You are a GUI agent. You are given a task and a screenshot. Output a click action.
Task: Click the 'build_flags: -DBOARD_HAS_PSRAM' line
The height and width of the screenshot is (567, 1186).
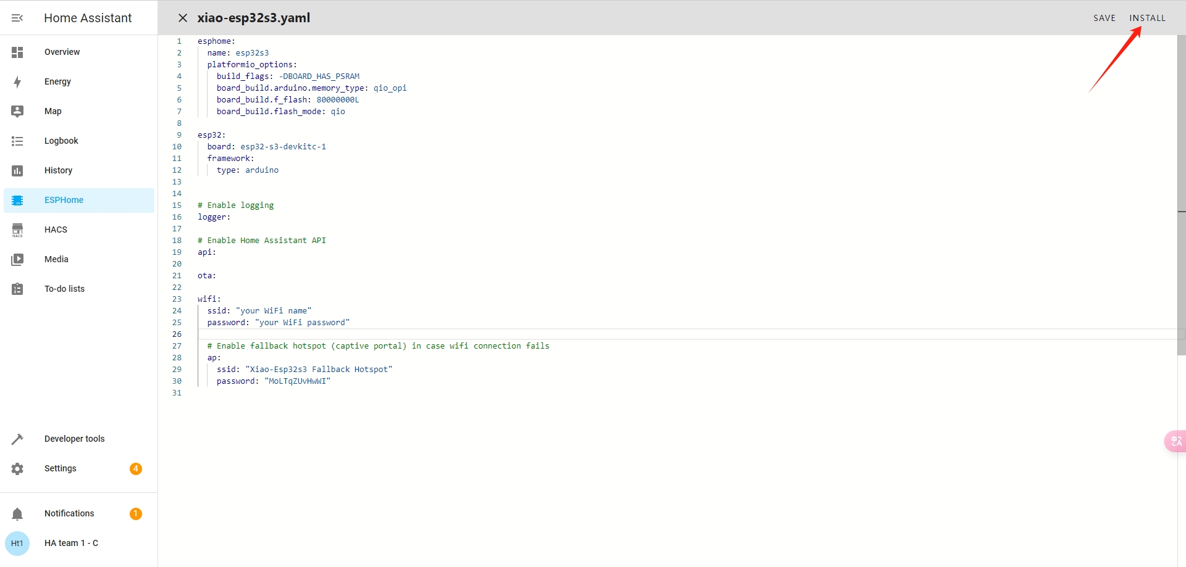pyautogui.click(x=288, y=77)
